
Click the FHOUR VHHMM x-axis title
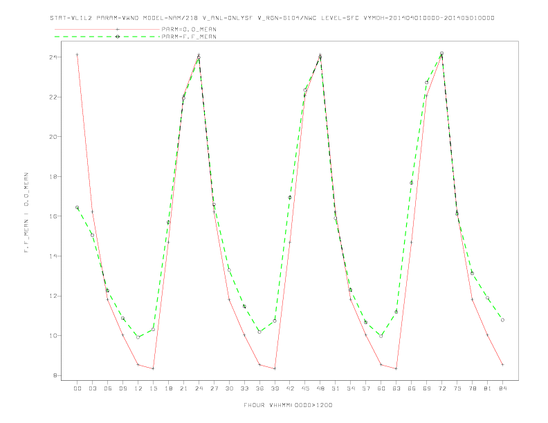click(288, 405)
